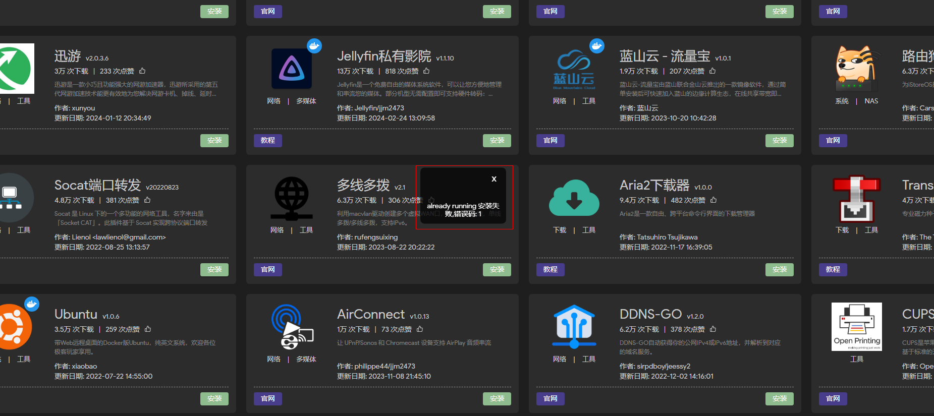Install 多线多拨 using 安装 button
The height and width of the screenshot is (416, 934).
pyautogui.click(x=497, y=270)
